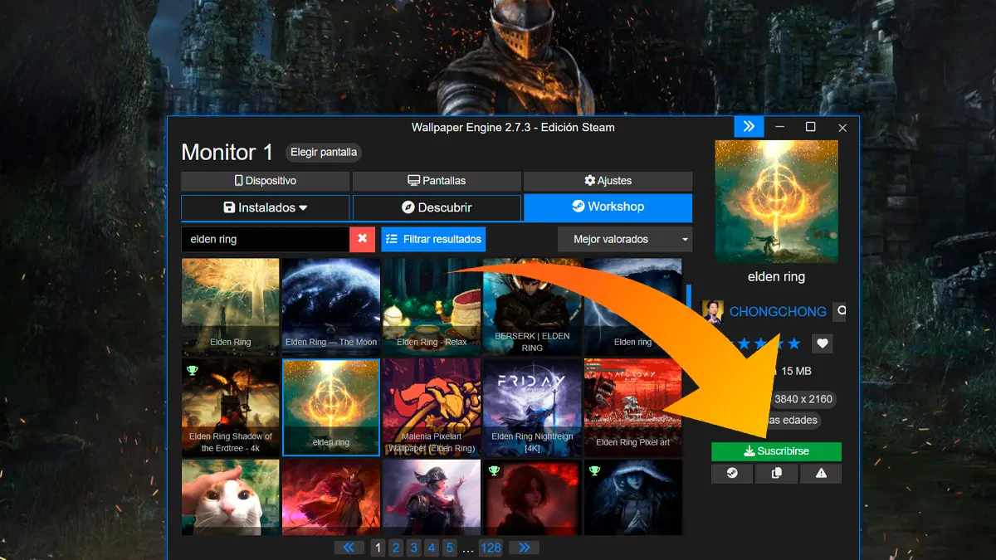Select the Elden Ring Nightreign [4K] thumbnail
The height and width of the screenshot is (560, 996).
(532, 407)
